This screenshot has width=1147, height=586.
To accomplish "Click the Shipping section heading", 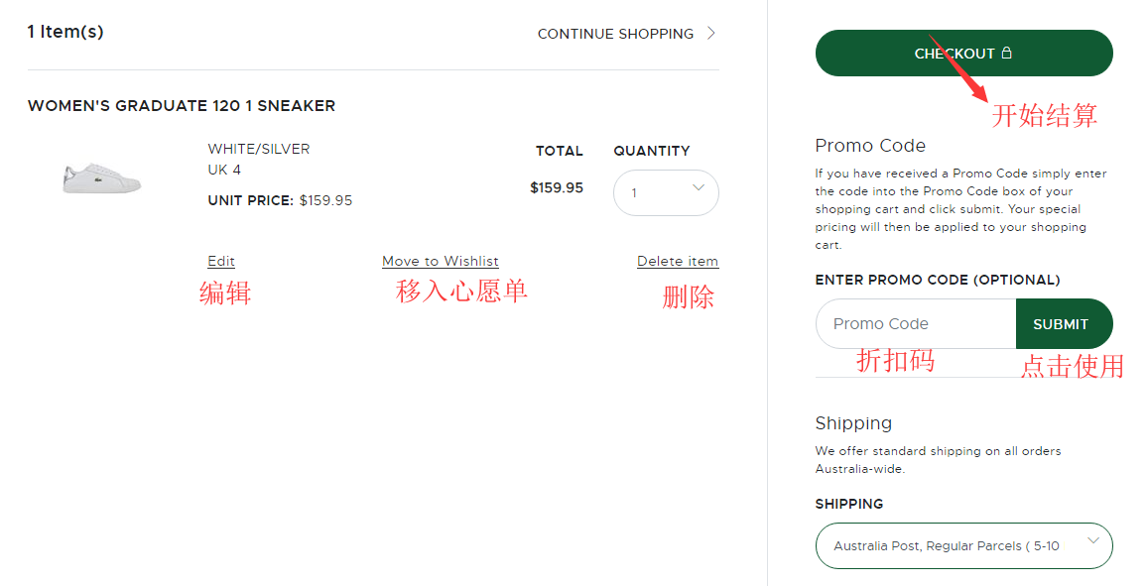I will pos(853,423).
